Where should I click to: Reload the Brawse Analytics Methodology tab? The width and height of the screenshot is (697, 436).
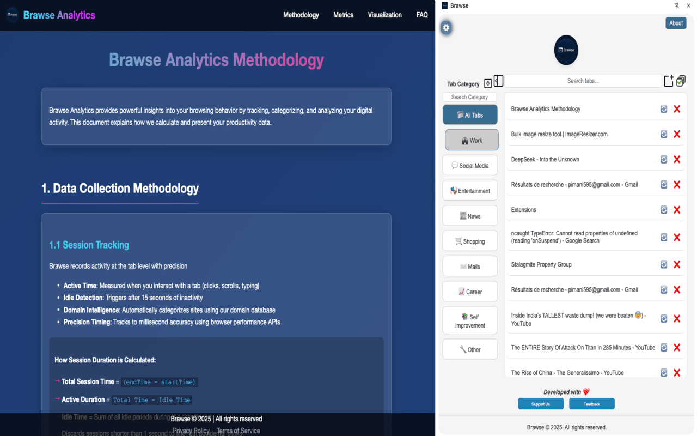tap(664, 109)
